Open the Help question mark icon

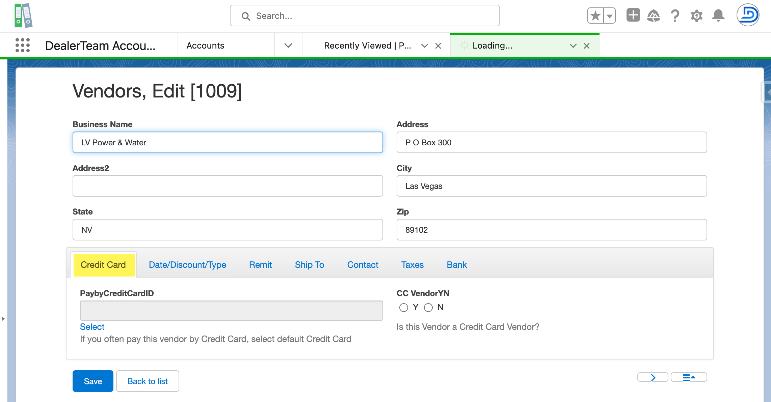675,15
